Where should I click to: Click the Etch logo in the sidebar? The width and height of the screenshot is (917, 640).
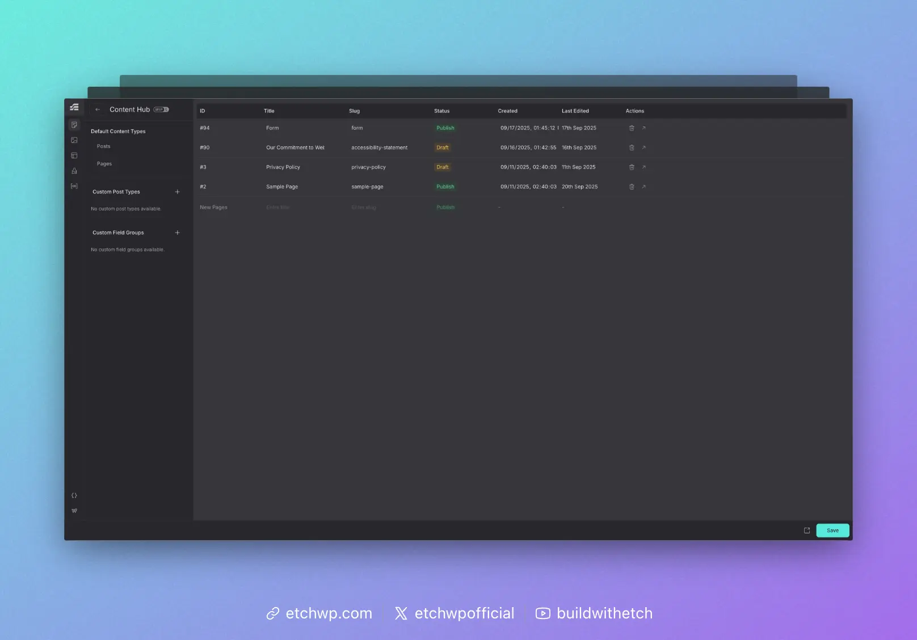tap(74, 107)
